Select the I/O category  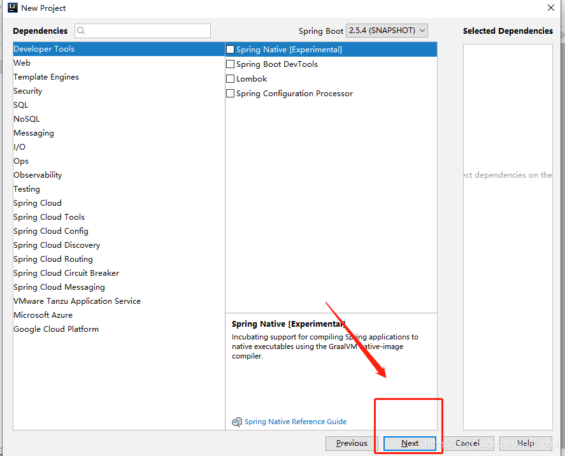coord(119,147)
